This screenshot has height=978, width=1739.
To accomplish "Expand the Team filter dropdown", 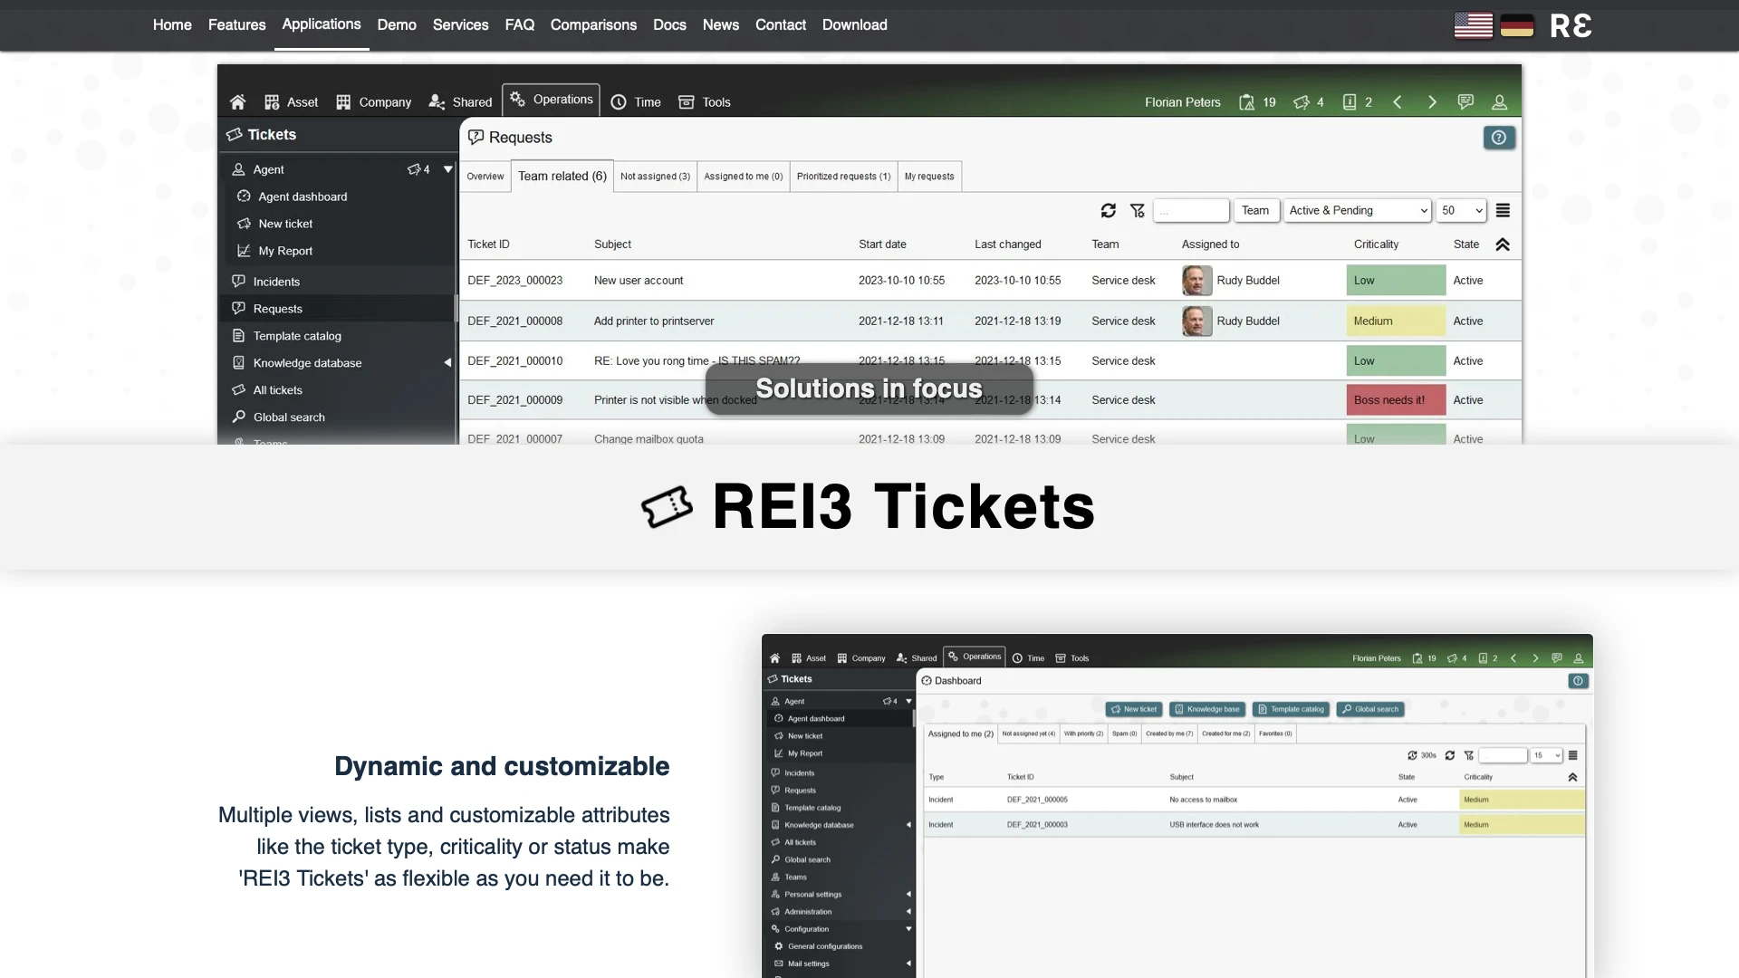I will (1255, 211).
